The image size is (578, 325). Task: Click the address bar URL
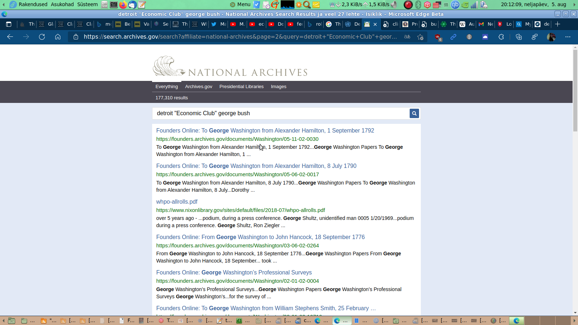[240, 37]
